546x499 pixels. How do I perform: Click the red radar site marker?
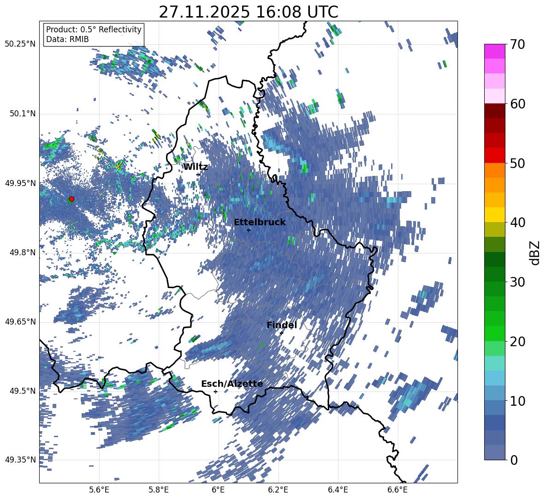click(71, 199)
